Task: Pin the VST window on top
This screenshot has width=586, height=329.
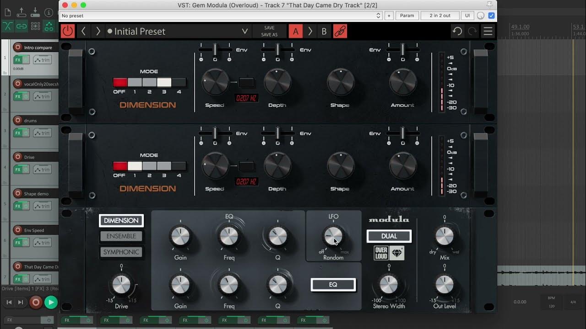Action: 489,5
